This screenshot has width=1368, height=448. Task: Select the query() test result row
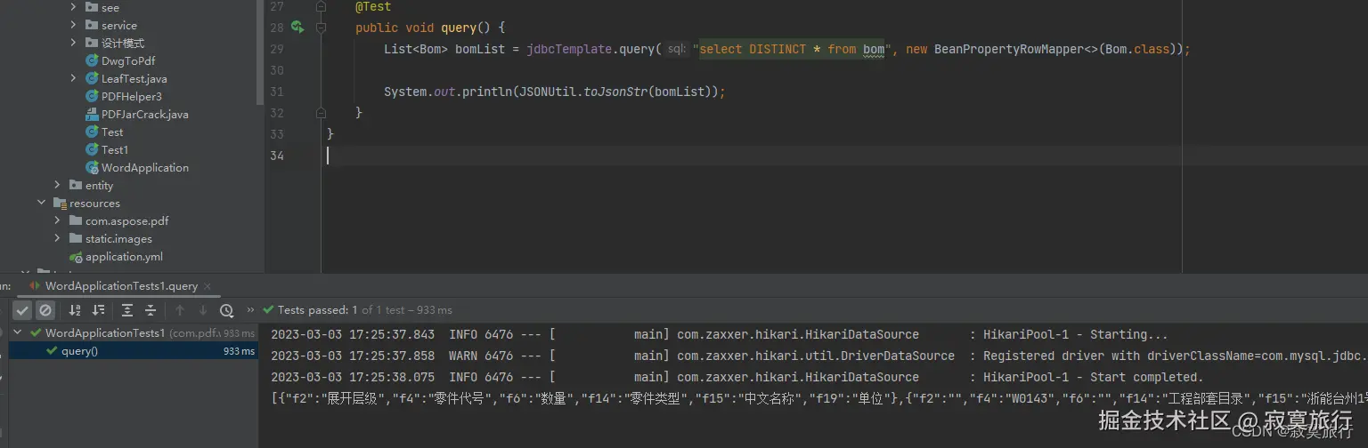pos(134,351)
